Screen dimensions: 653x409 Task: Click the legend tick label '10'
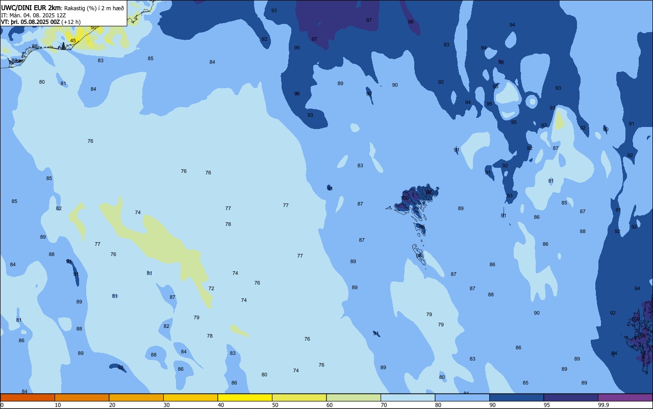(x=58, y=405)
